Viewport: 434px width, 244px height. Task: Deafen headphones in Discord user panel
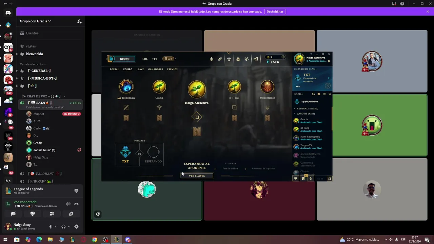[63, 227]
